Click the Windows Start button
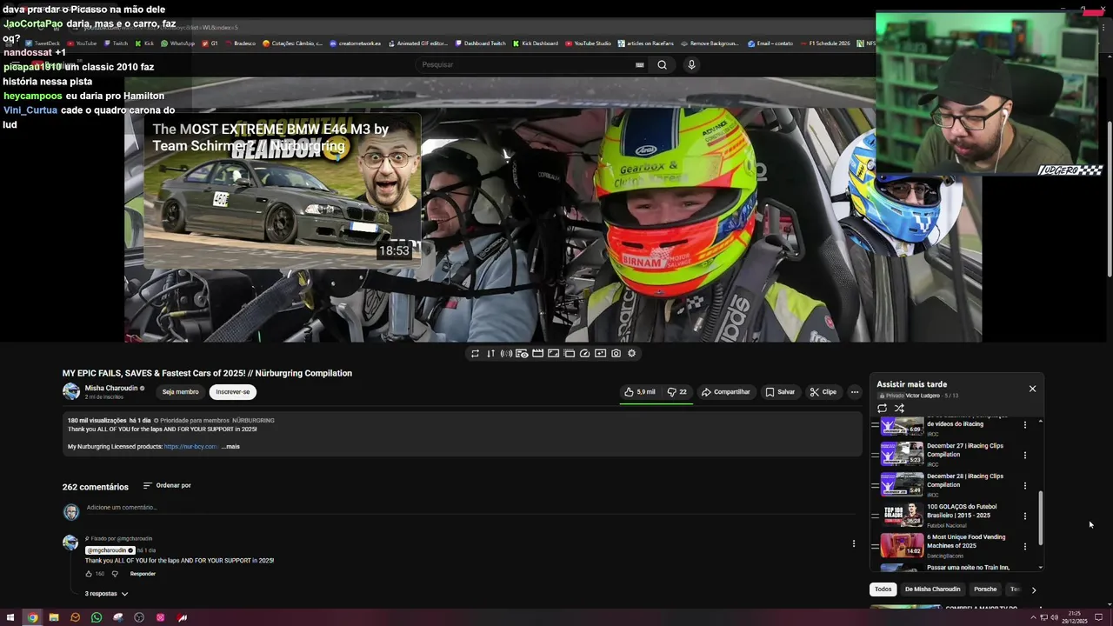The height and width of the screenshot is (626, 1113). click(10, 617)
